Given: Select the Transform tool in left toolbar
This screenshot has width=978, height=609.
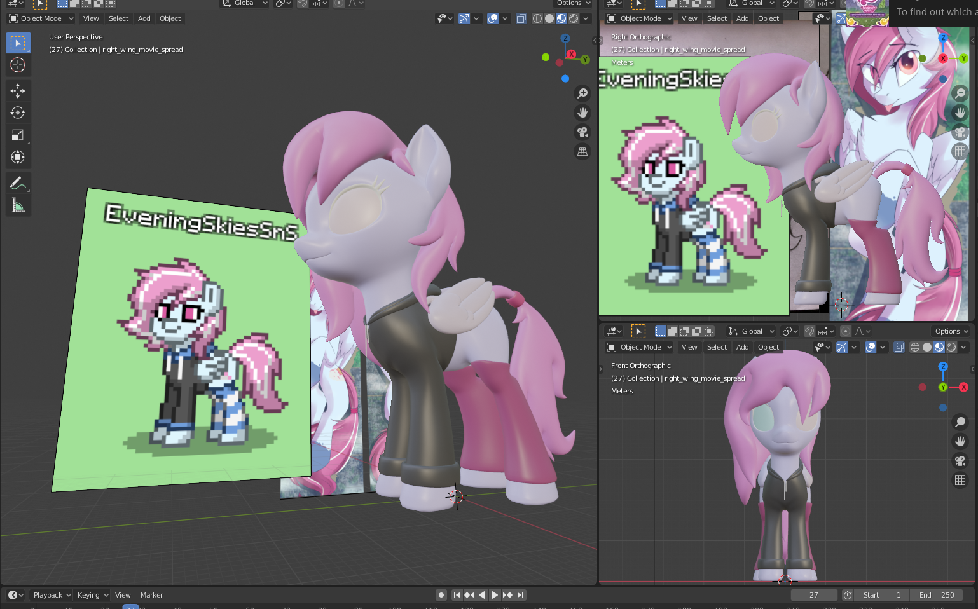Looking at the screenshot, I should pos(18,157).
